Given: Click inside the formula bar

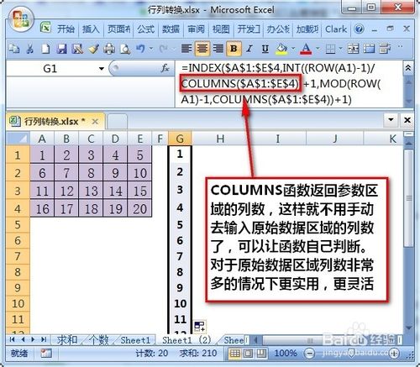Looking at the screenshot, I should [x=288, y=84].
